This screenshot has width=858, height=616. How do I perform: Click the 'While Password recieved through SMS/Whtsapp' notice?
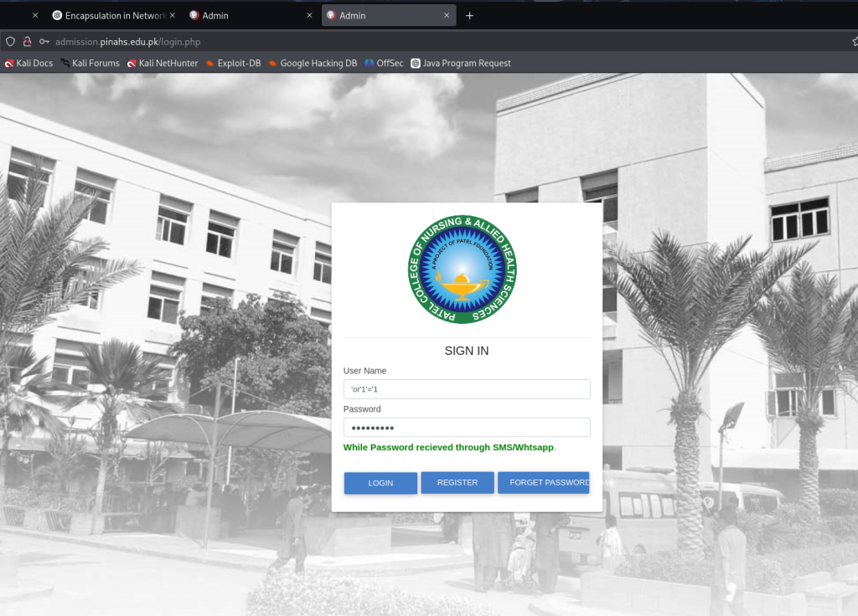click(x=450, y=447)
